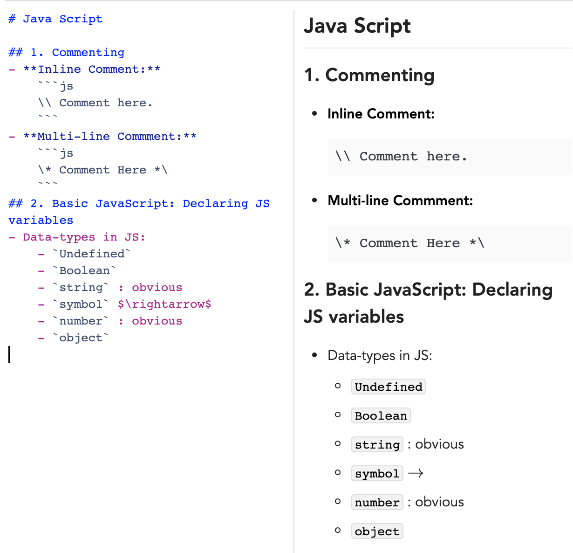Image resolution: width=573 pixels, height=553 pixels.
Task: Click the "2. Basic JavaScript" heading in preview
Action: tap(428, 289)
